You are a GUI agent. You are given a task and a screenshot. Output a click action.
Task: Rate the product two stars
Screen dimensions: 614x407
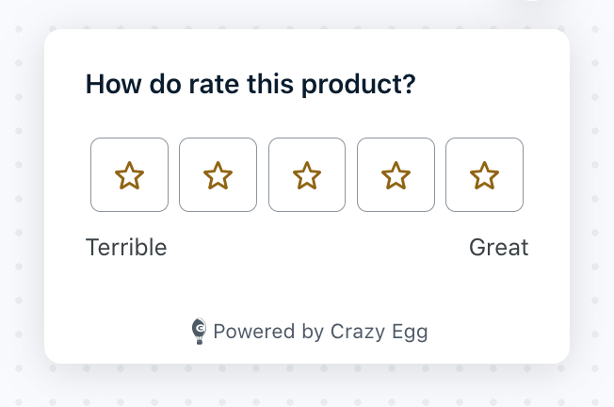(218, 174)
